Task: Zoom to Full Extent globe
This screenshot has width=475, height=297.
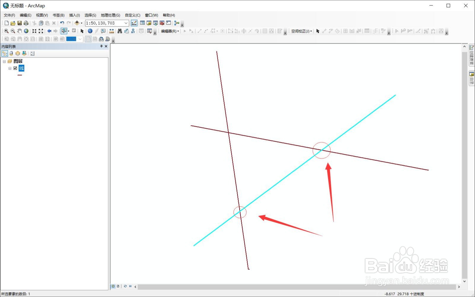Action: [x=26, y=31]
